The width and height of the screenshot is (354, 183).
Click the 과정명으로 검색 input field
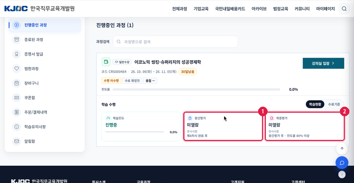(x=176, y=42)
